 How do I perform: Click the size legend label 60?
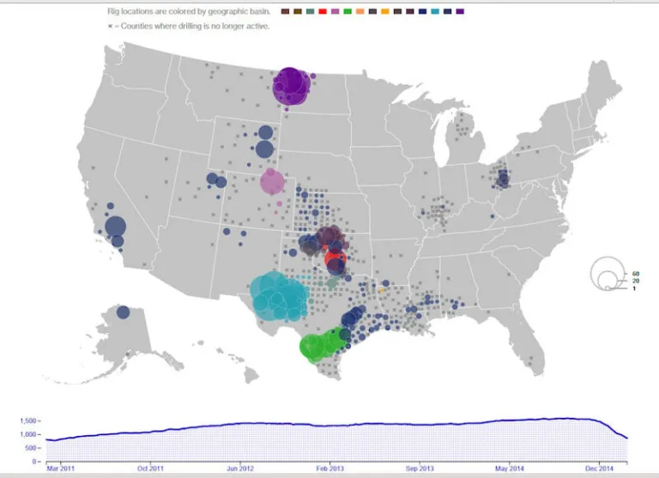coord(635,274)
